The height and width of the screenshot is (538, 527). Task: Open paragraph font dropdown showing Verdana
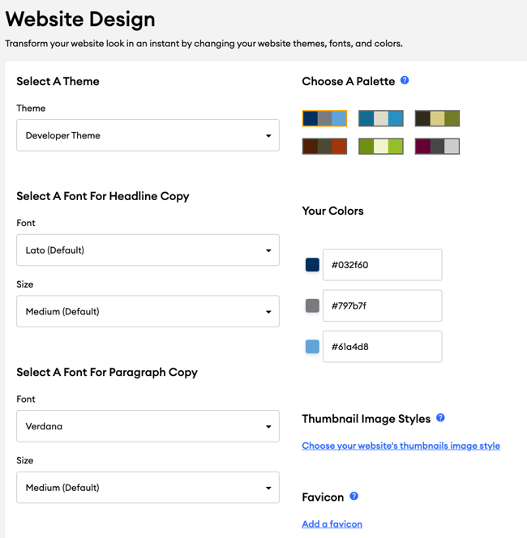click(x=148, y=426)
